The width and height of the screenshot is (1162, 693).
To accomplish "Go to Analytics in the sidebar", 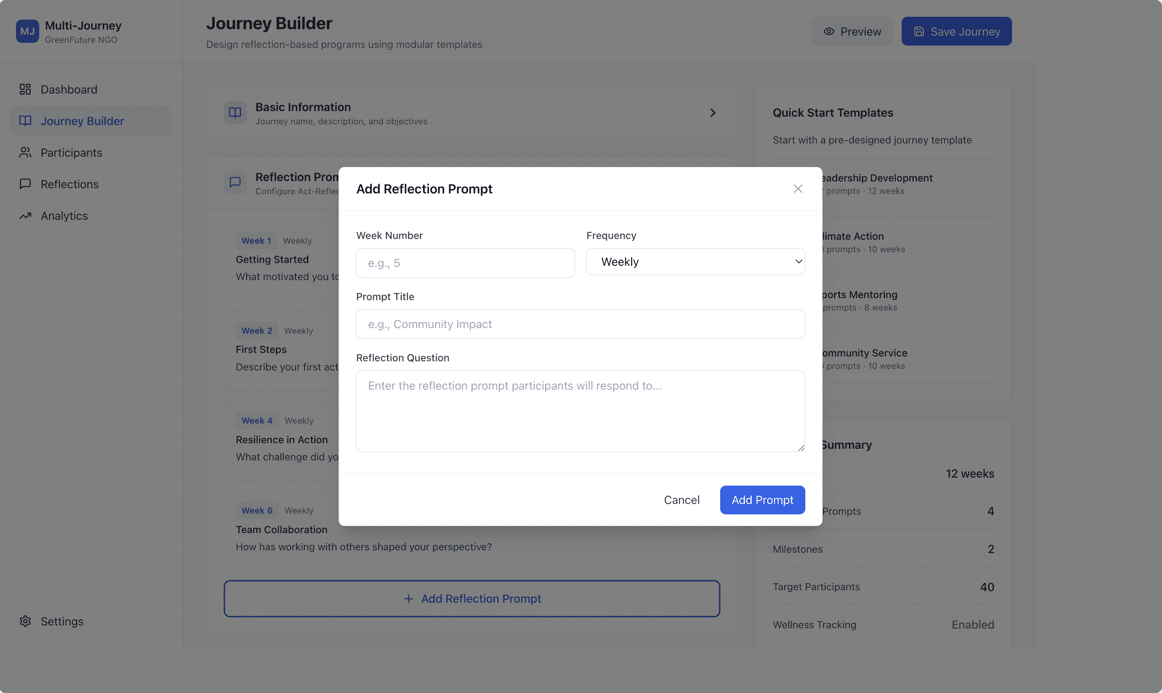I will click(x=64, y=216).
